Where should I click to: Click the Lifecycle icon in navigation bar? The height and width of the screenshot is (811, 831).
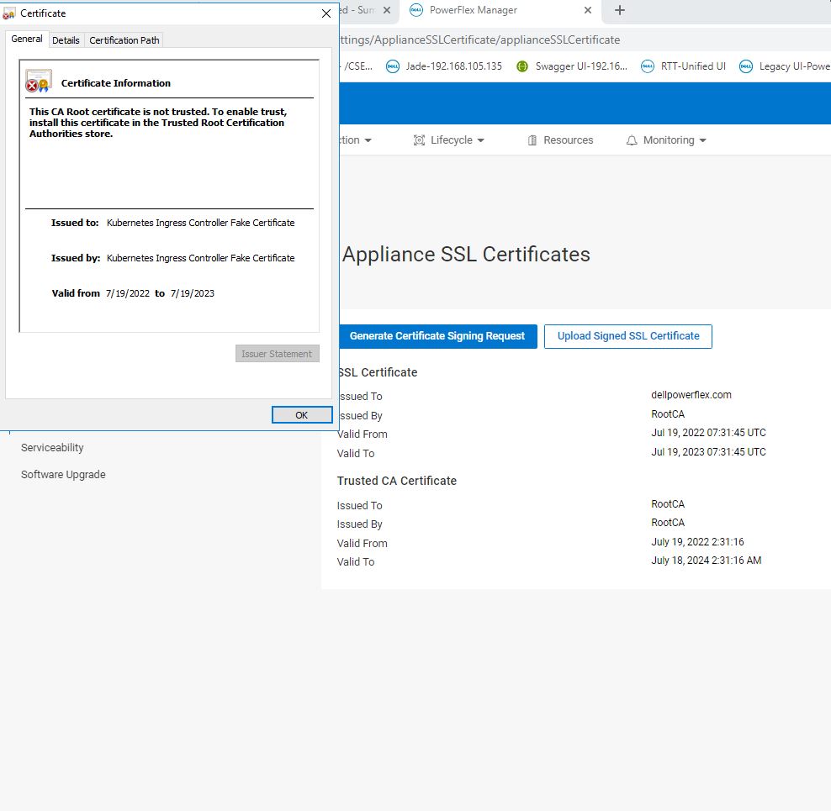419,140
